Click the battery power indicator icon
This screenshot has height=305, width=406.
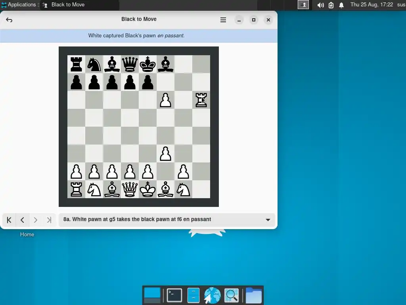(331, 5)
